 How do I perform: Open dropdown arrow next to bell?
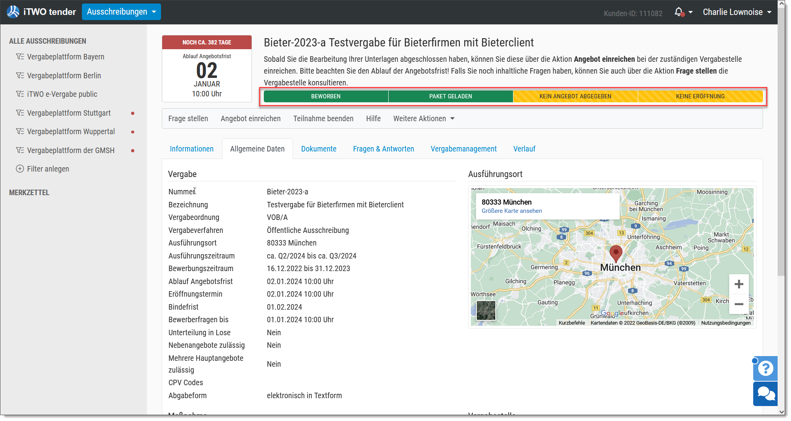tap(691, 12)
